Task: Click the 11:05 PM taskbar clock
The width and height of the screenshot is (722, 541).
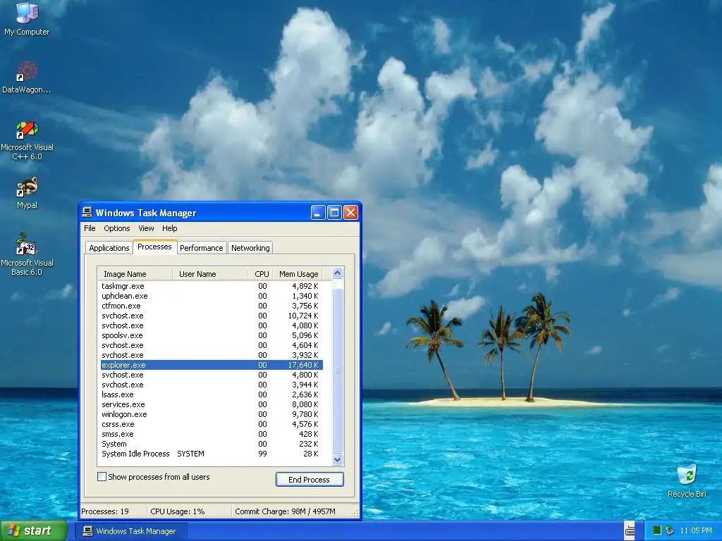Action: tap(695, 530)
